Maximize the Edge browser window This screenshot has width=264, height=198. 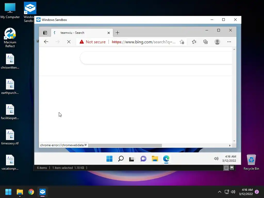click(x=219, y=30)
